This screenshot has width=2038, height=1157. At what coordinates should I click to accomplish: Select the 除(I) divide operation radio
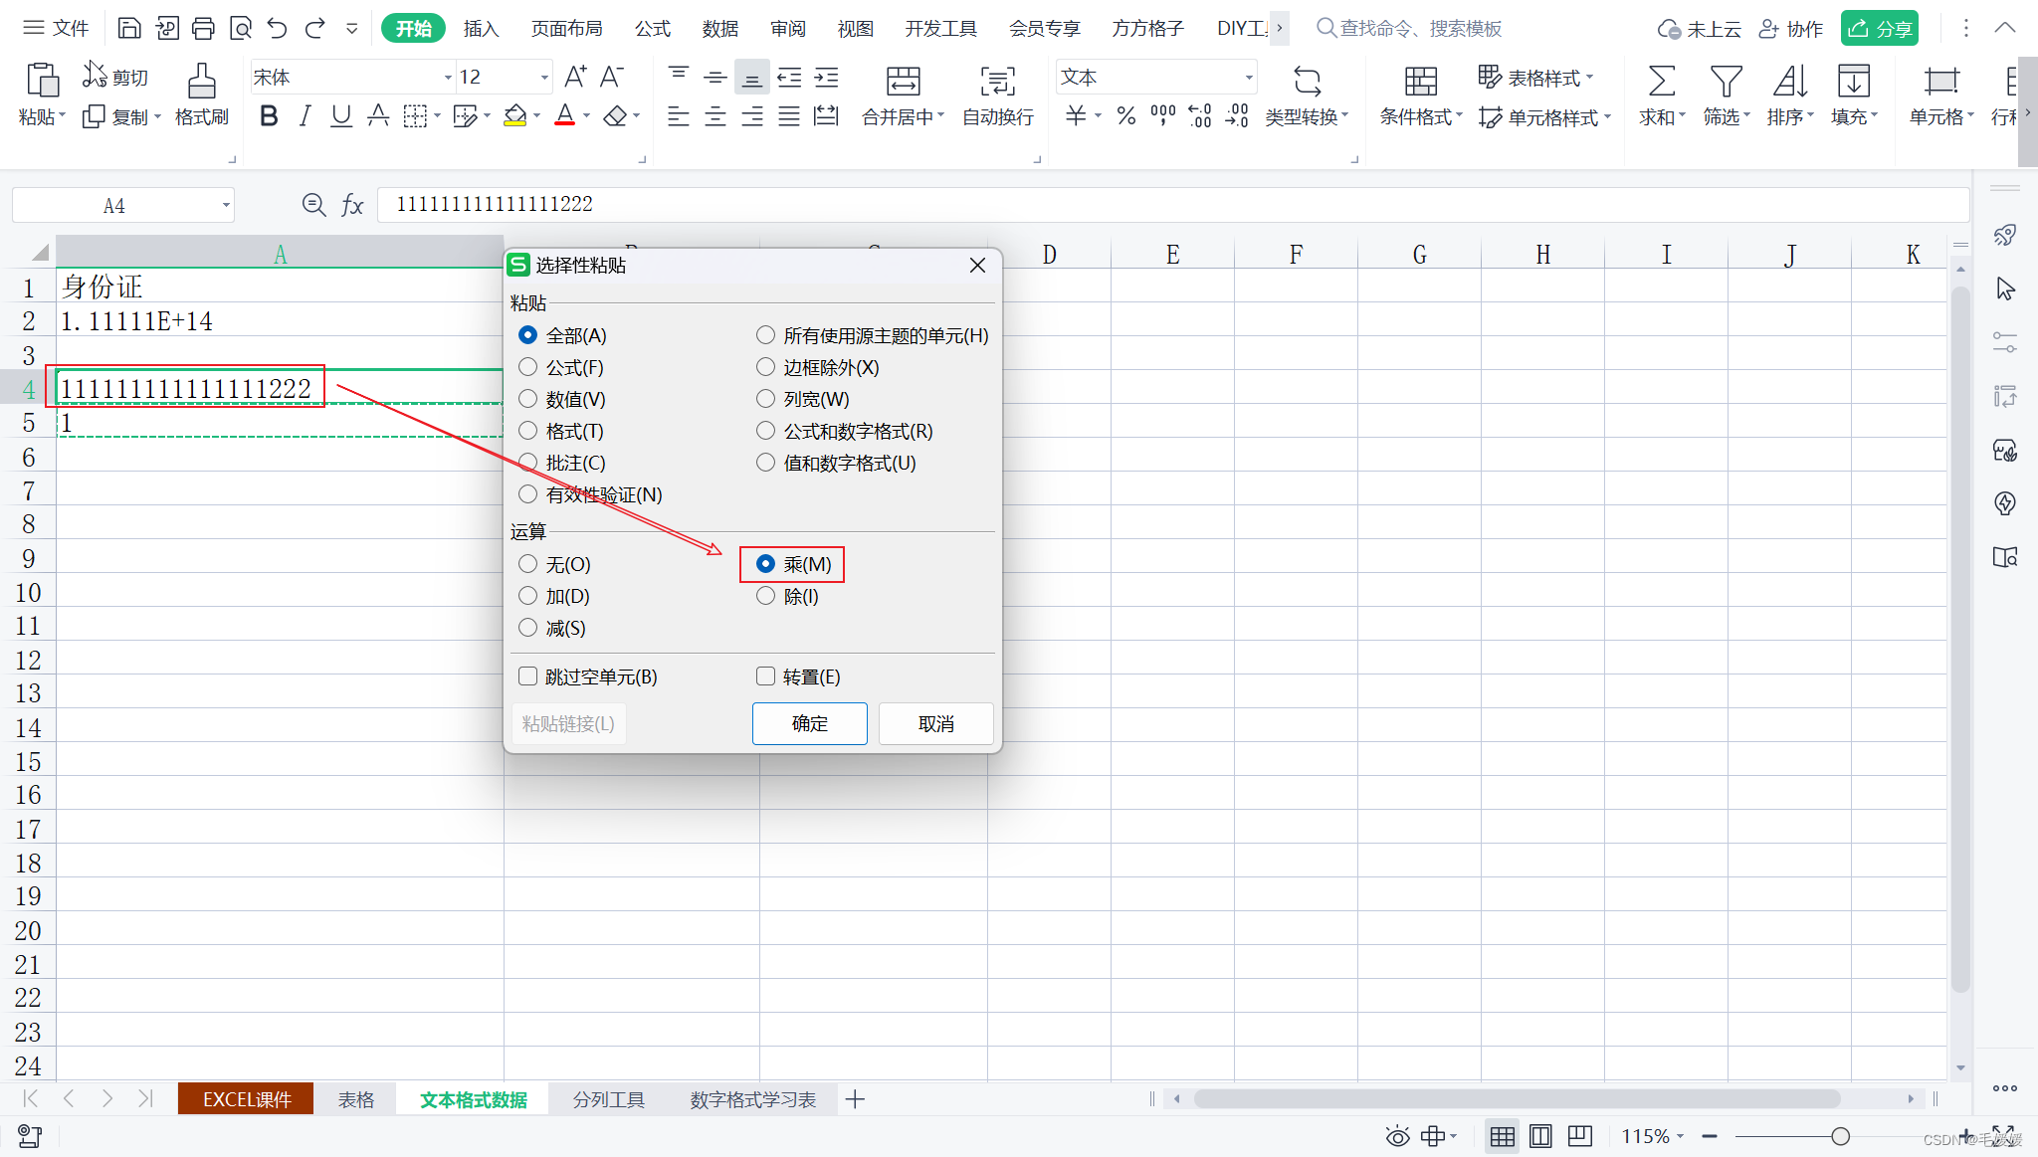click(x=765, y=596)
